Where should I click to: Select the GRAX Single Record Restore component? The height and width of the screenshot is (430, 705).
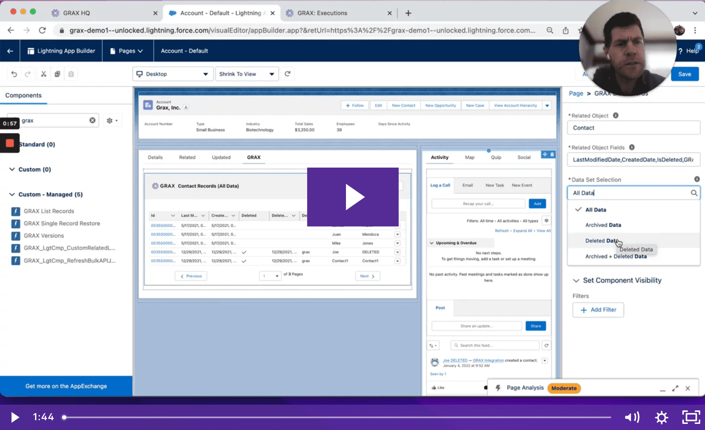coord(62,224)
